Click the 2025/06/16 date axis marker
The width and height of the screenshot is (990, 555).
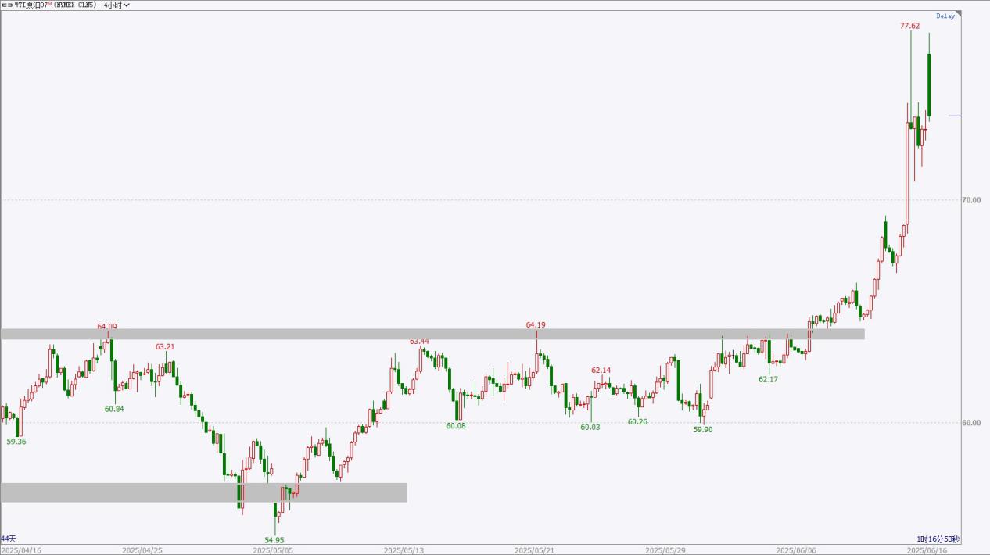coord(926,550)
